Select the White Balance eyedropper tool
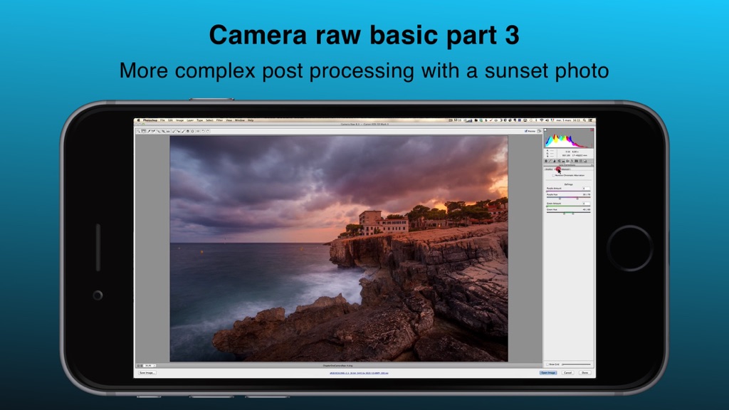The width and height of the screenshot is (729, 410). coord(149,131)
